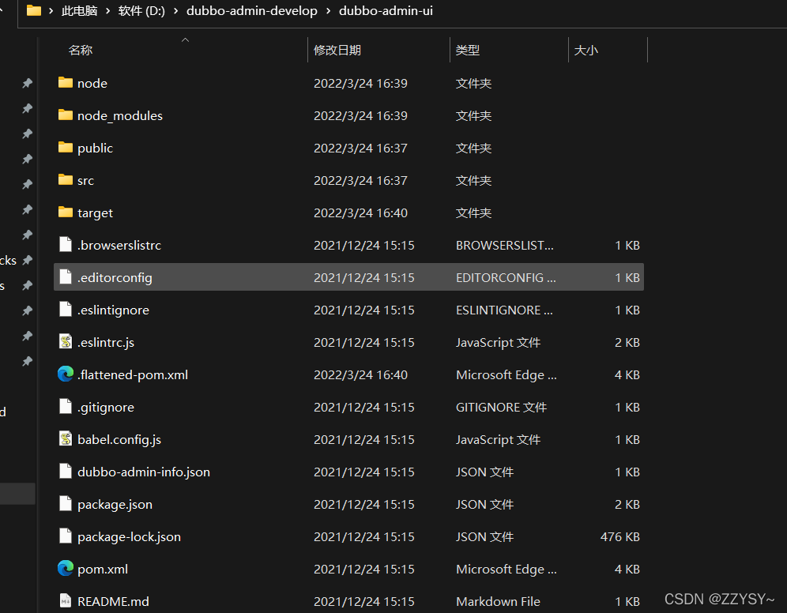
Task: Click the GITIGNORE 文件 type cell
Action: pos(502,408)
